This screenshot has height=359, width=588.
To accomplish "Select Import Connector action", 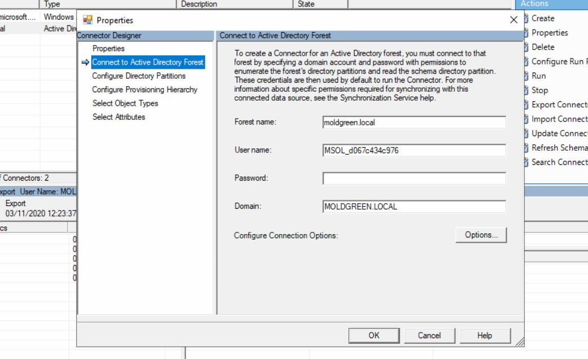I will click(x=559, y=119).
